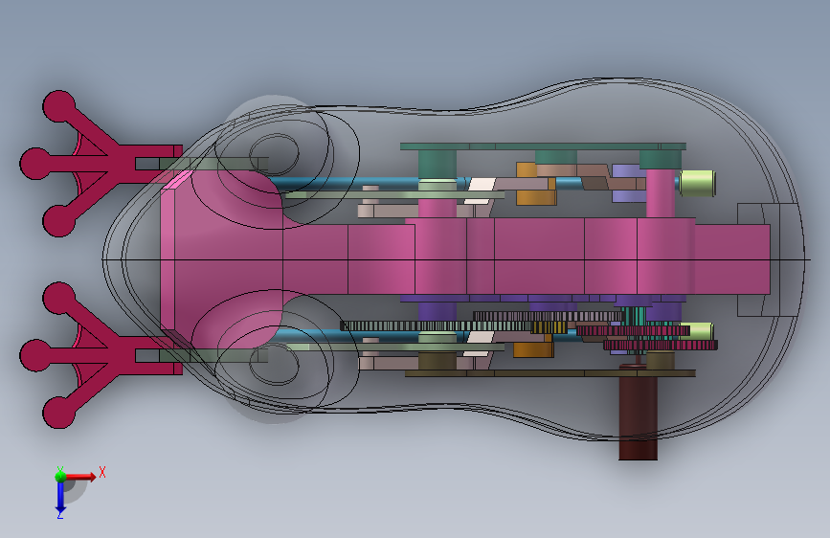The height and width of the screenshot is (538, 830).
Task: Select the large pink spur gear above the motor
Action: point(661,346)
